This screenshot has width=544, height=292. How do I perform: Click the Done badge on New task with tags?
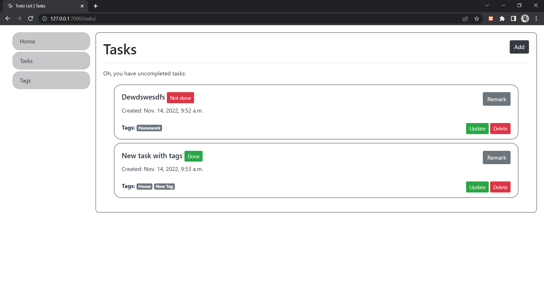pos(193,156)
